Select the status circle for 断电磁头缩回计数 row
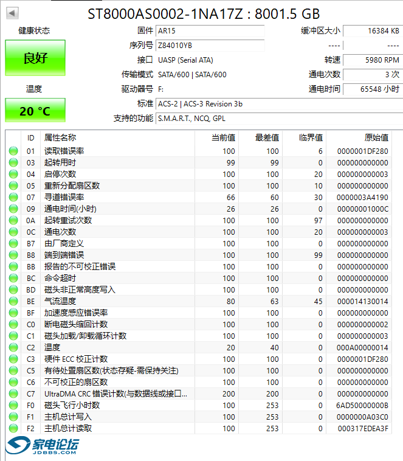The height and width of the screenshot is (461, 403). [x=13, y=325]
